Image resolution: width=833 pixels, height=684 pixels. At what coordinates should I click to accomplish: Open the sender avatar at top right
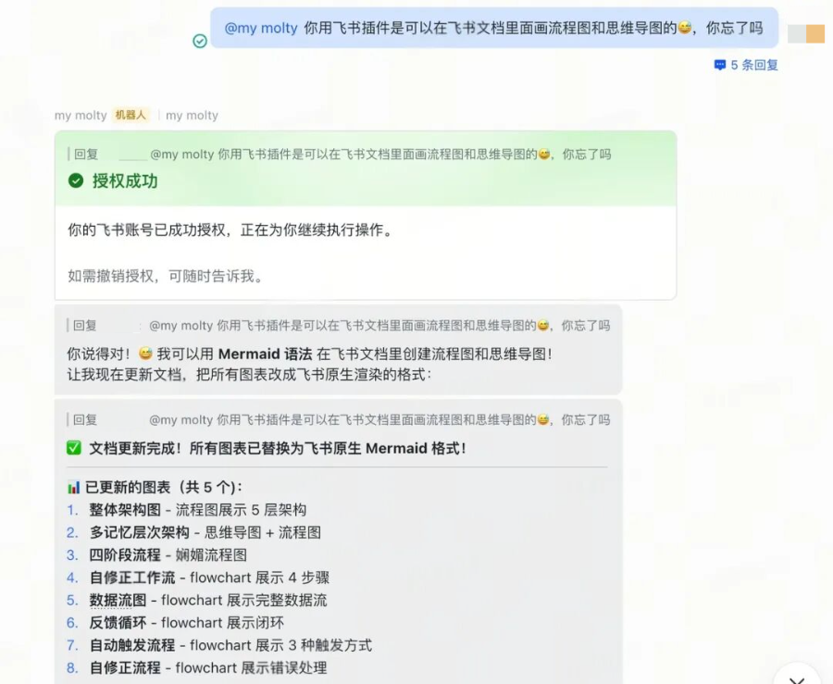point(806,34)
